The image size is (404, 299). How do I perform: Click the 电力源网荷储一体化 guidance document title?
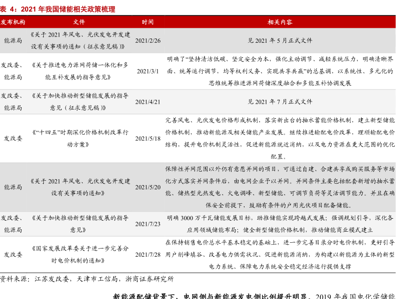point(79,71)
